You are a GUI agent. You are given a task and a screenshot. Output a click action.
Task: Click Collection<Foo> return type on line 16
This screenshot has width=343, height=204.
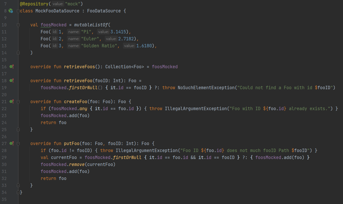[125, 67]
